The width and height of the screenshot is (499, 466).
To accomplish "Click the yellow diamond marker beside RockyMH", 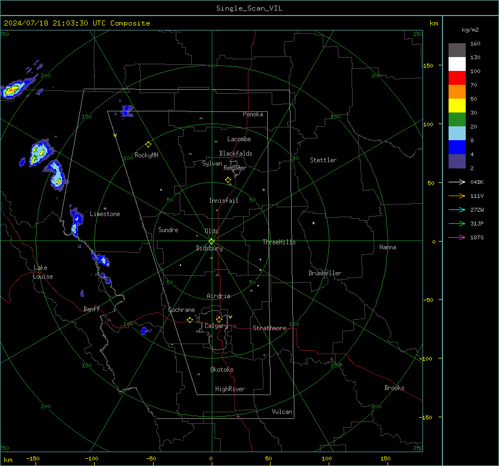I will [x=148, y=145].
